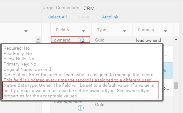Image resolution: width=183 pixels, height=113 pixels.
Task: Open the fx formula editor icon
Action: point(165,71)
